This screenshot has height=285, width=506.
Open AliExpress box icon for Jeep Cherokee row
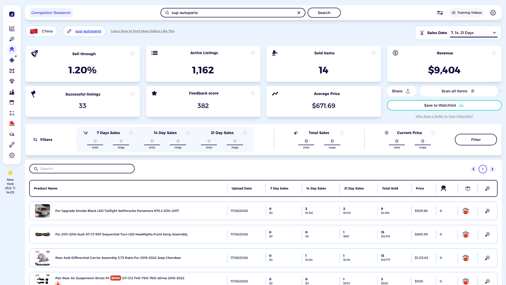click(466, 258)
